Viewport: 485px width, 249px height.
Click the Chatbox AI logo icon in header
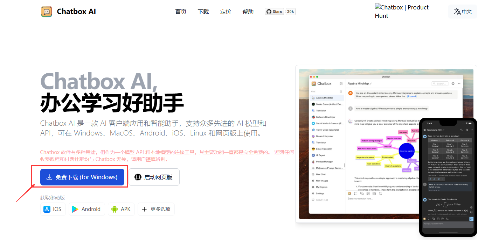(47, 12)
